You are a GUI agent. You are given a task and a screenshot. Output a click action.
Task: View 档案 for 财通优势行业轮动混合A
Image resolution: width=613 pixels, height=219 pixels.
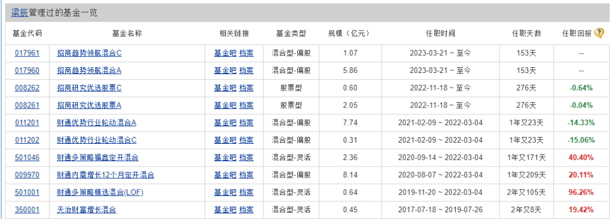[x=246, y=123]
